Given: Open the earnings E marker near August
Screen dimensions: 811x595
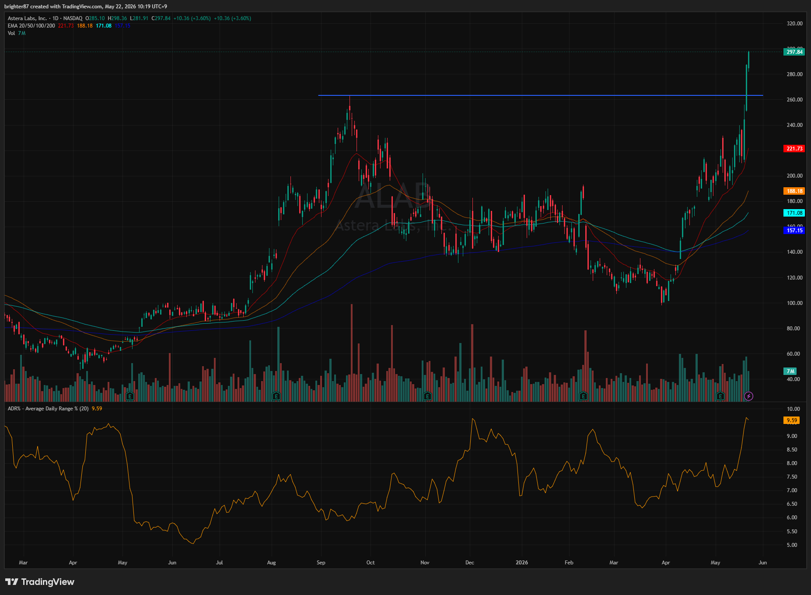Looking at the screenshot, I should click(276, 396).
